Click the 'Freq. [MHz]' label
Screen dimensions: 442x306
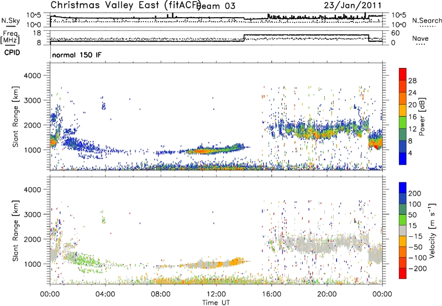click(10, 38)
